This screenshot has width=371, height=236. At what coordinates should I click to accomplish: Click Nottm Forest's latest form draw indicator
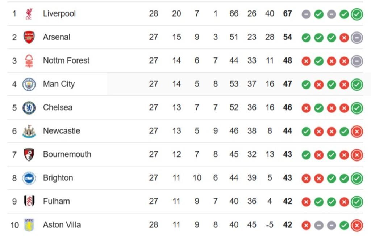tap(357, 61)
